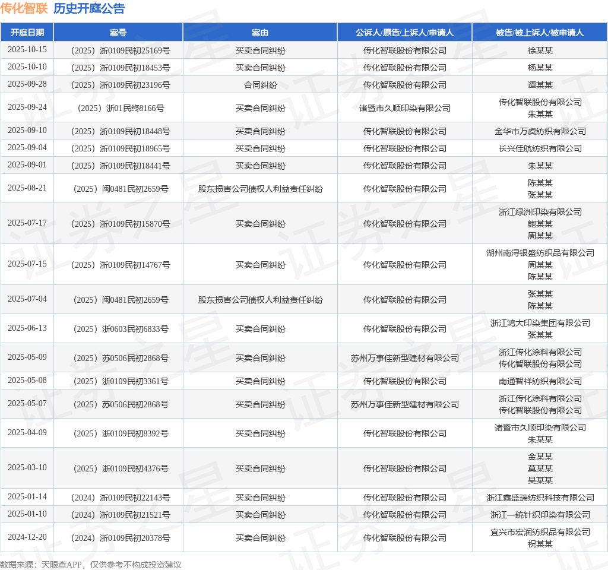608x570 pixels.
Task: Click plaintiff 诸暨市久顺印染有限公司 in 2025-09-24 row
Action: (x=404, y=108)
